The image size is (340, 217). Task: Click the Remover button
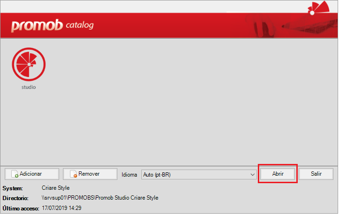90,175
